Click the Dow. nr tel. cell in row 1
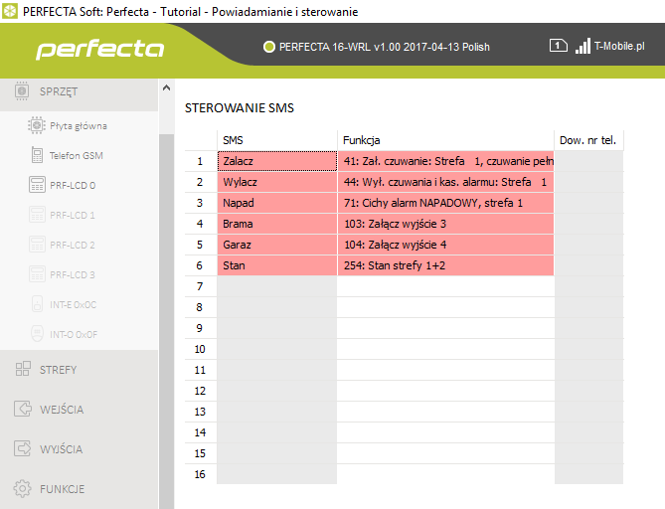The height and width of the screenshot is (509, 665). [x=589, y=161]
